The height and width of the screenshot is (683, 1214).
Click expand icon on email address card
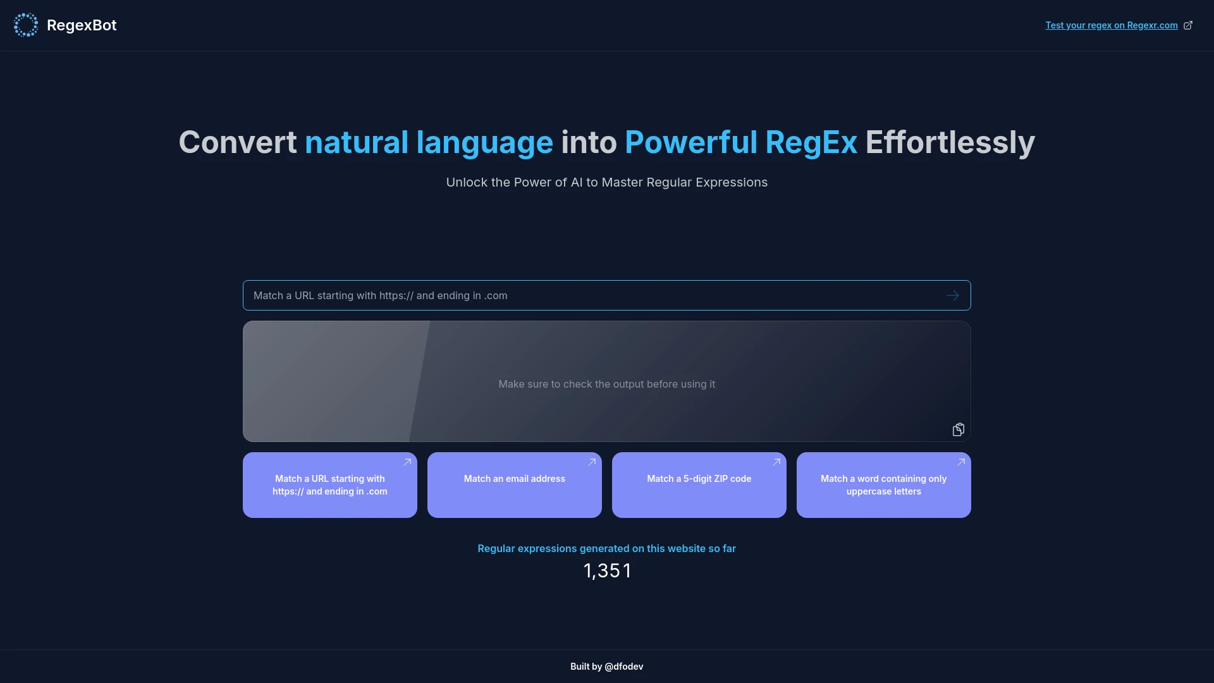(593, 462)
